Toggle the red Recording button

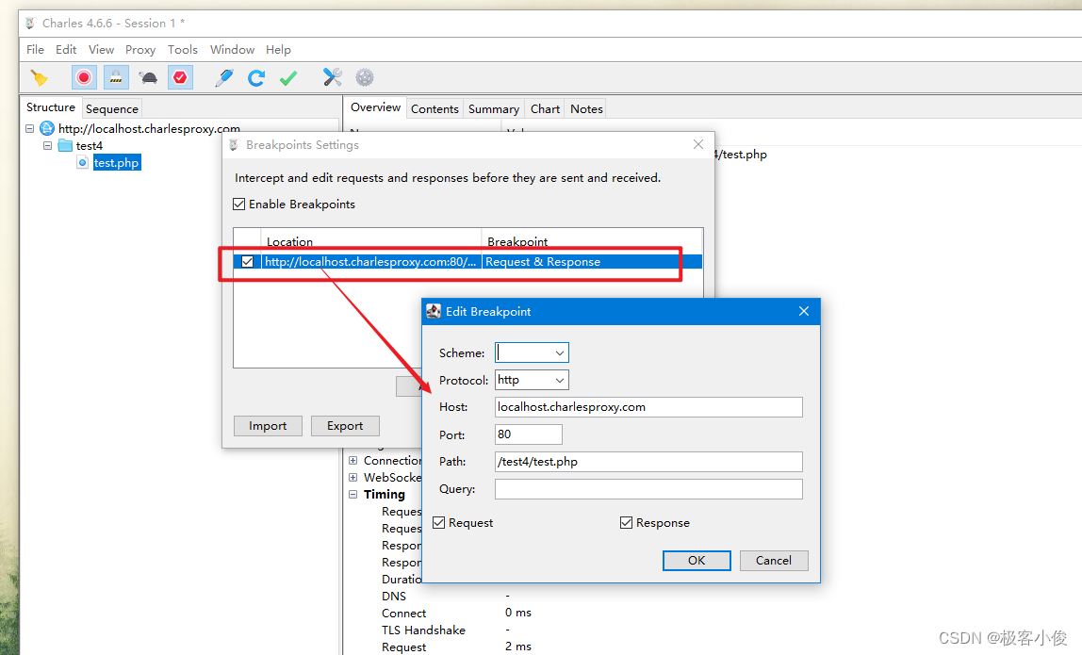coord(84,77)
